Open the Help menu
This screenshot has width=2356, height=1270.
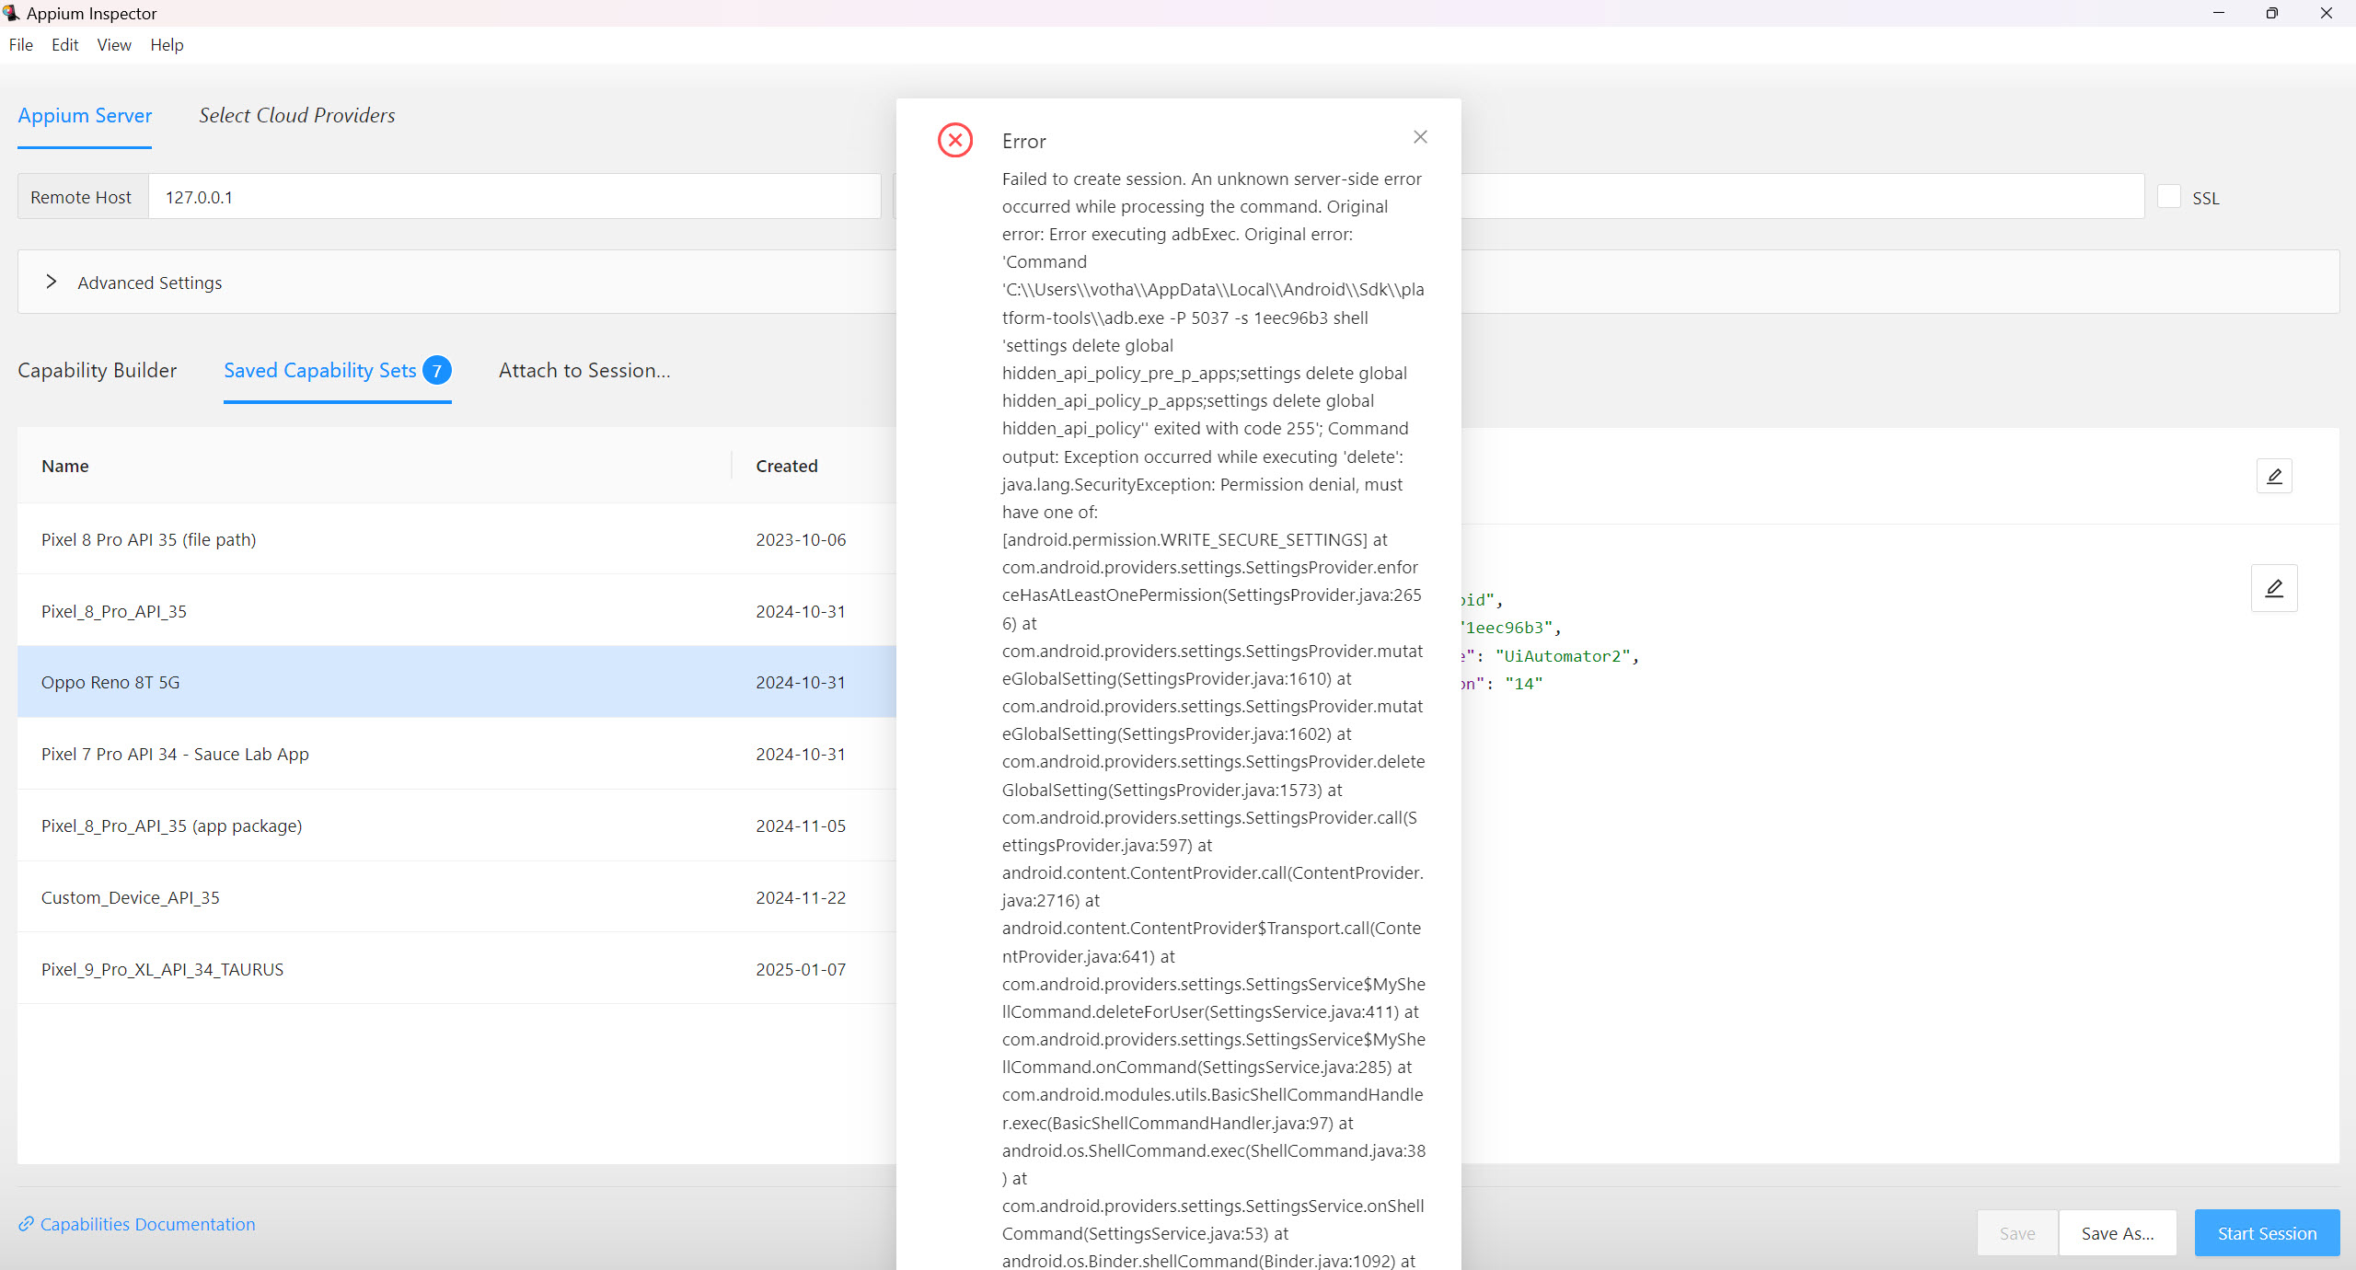[167, 45]
